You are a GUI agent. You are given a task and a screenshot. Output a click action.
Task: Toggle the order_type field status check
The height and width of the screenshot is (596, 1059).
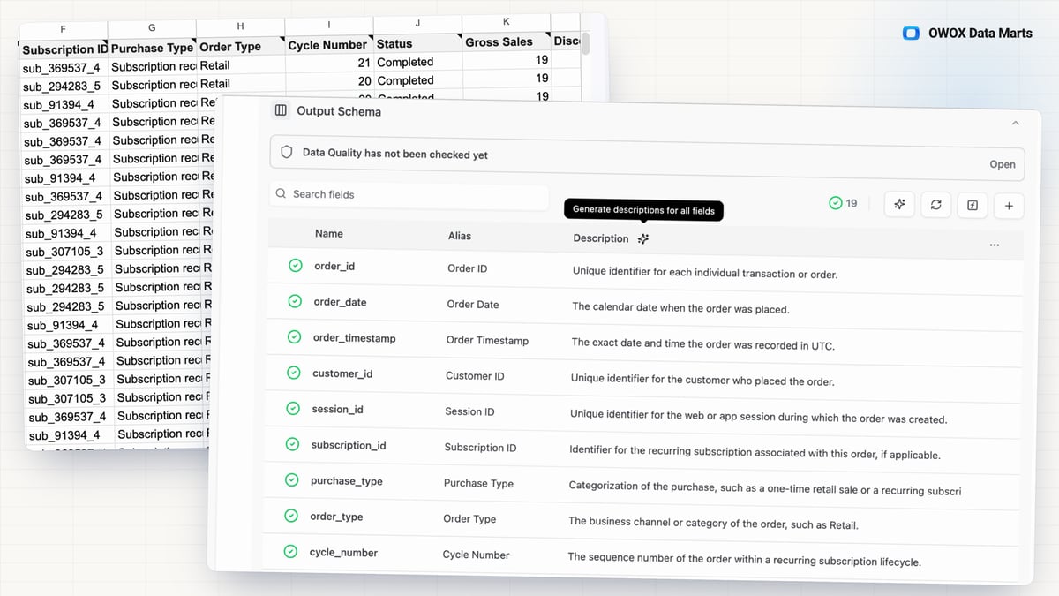[290, 516]
